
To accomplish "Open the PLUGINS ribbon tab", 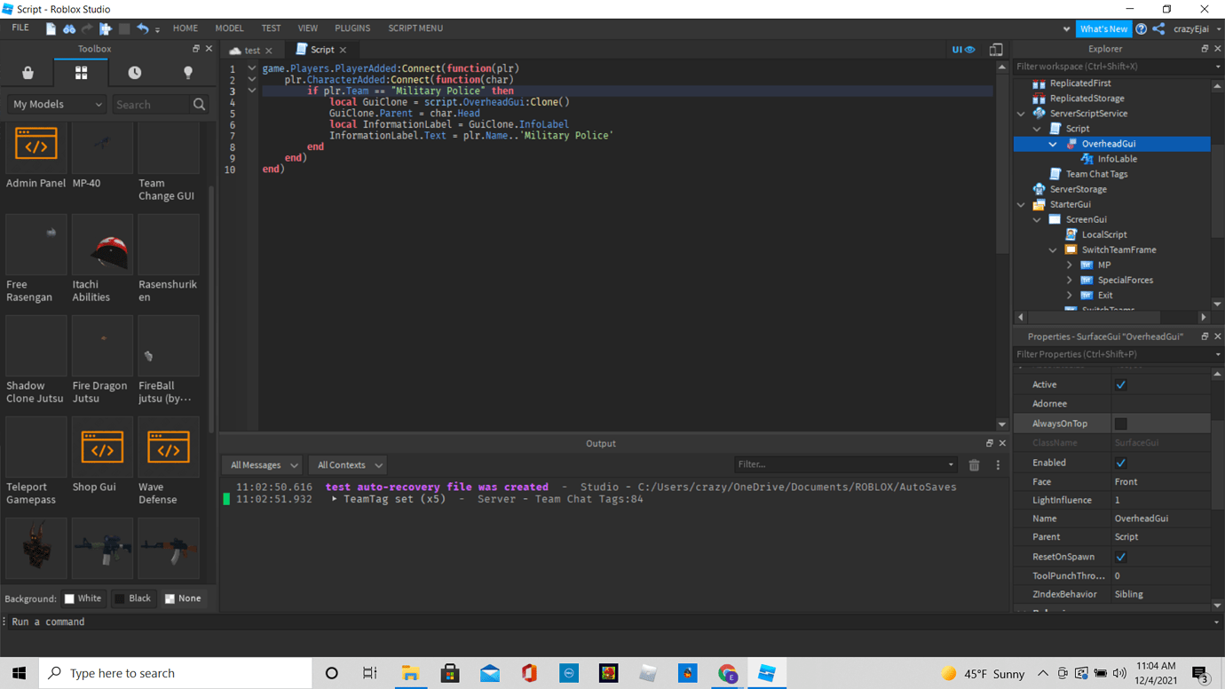I will point(352,28).
